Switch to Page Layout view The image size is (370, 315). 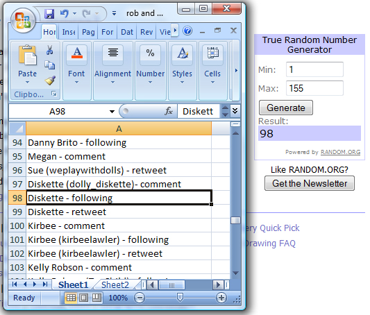click(x=83, y=298)
